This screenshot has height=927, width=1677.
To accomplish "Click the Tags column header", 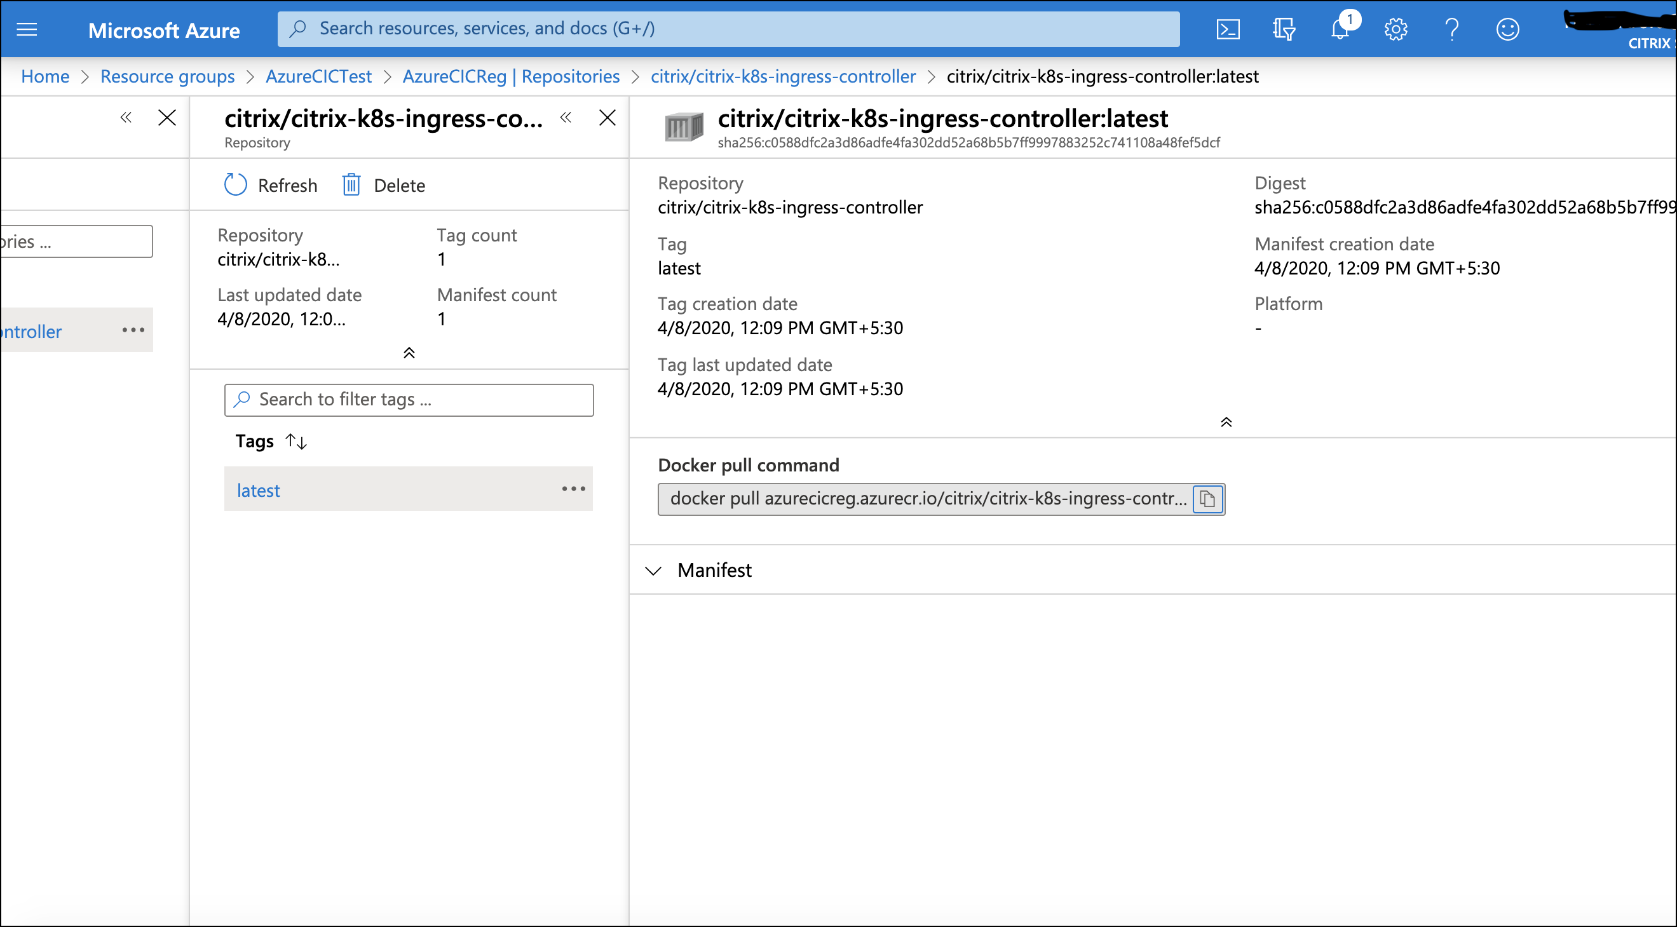I will pos(255,442).
